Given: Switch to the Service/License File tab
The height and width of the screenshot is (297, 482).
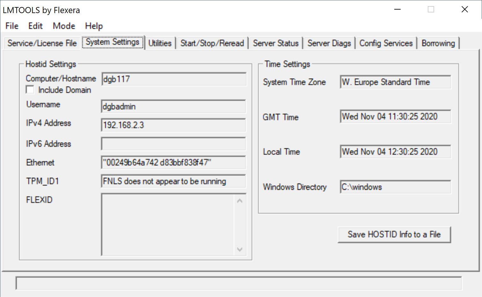Looking at the screenshot, I should point(42,43).
